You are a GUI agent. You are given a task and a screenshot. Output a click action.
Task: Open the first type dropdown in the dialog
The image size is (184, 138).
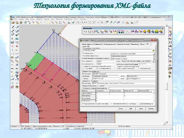tap(154, 54)
